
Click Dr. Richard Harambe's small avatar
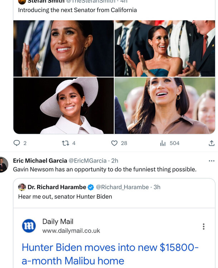(x=22, y=187)
